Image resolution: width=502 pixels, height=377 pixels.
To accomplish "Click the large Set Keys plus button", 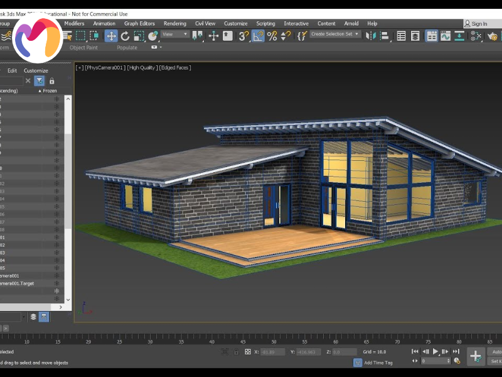I will point(476,356).
